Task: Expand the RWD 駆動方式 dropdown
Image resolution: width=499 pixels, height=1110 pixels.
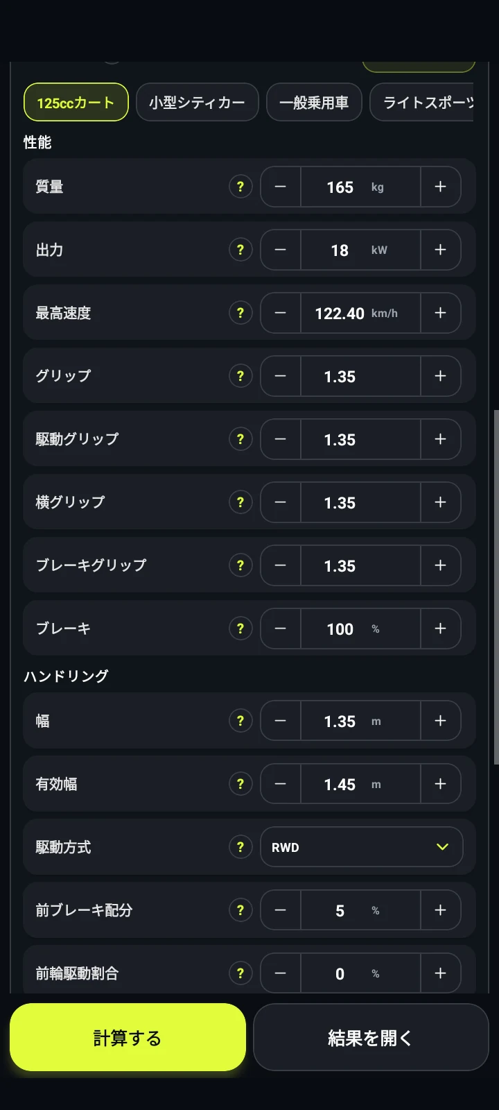Action: 361,847
